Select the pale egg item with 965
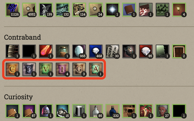 tap(79, 51)
